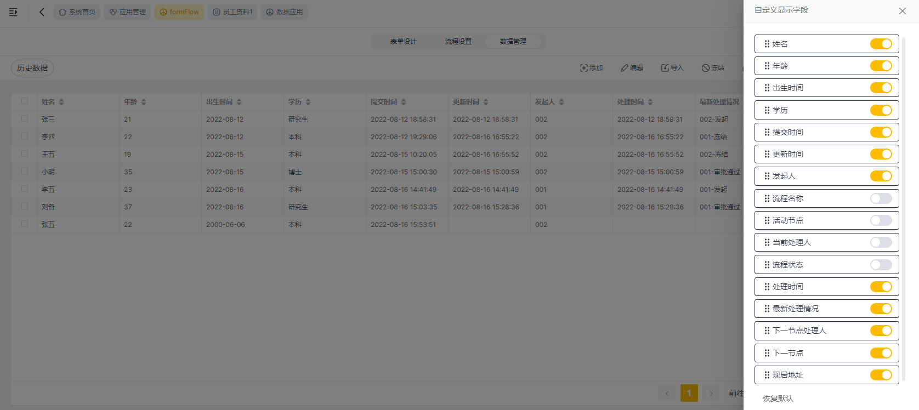
Task: Click the drag handle of 流程名称 field
Action: (x=767, y=198)
